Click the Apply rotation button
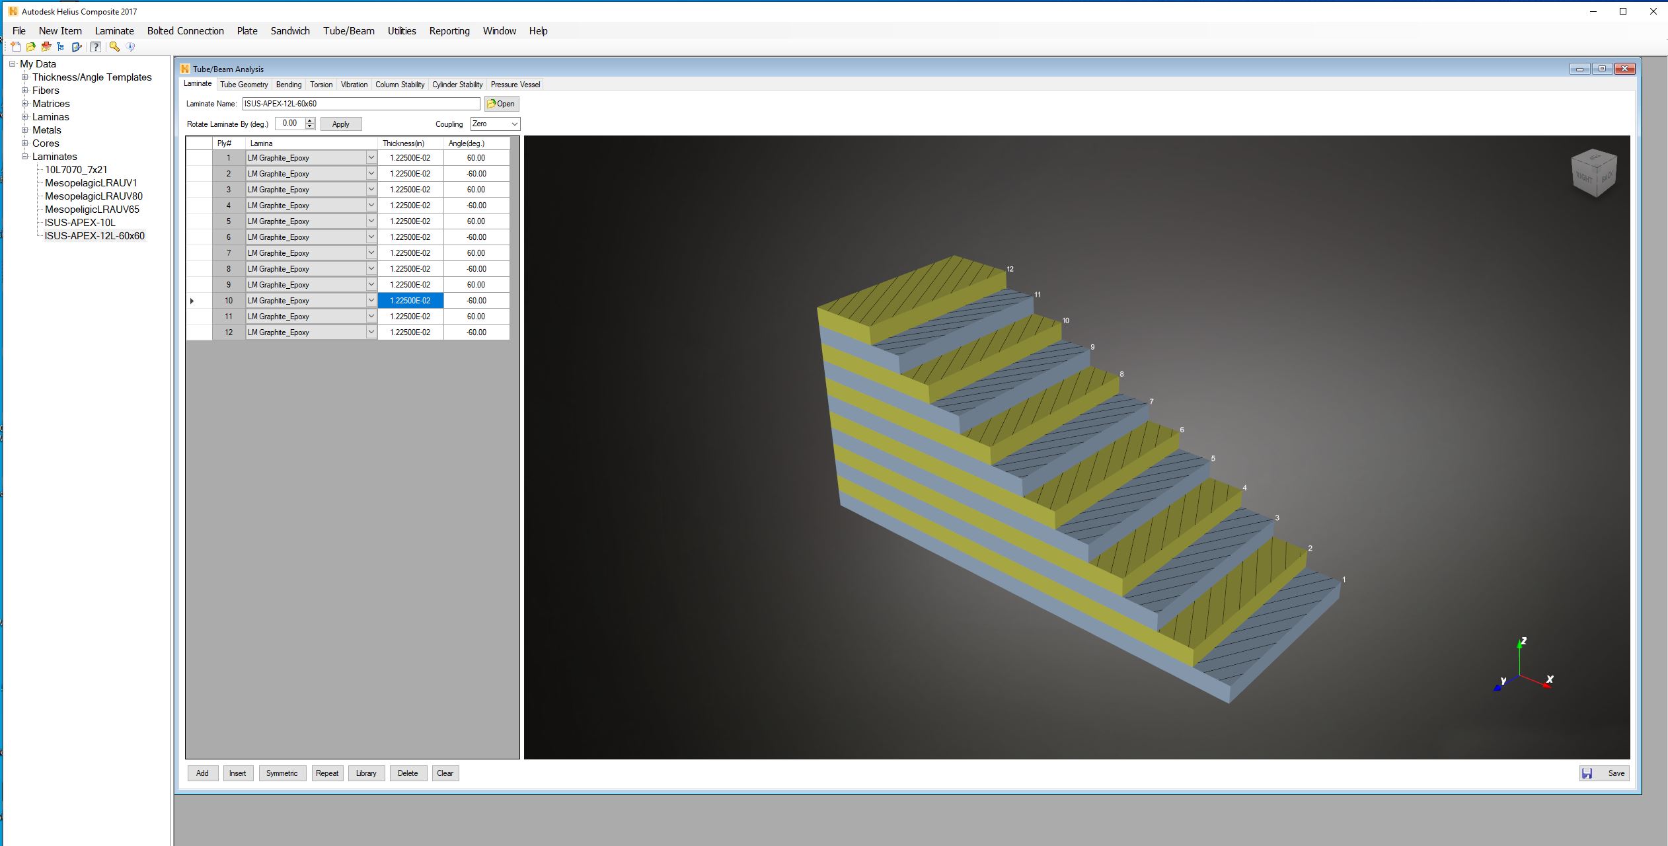This screenshot has height=846, width=1668. (341, 124)
